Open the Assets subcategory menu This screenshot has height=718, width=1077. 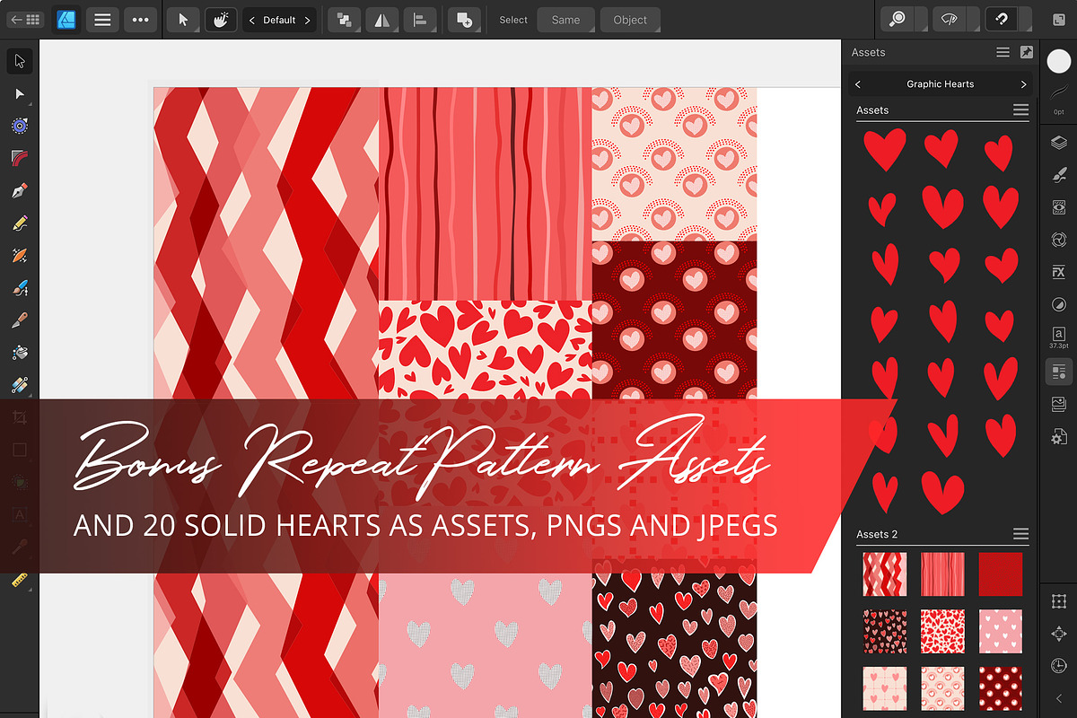point(1020,109)
